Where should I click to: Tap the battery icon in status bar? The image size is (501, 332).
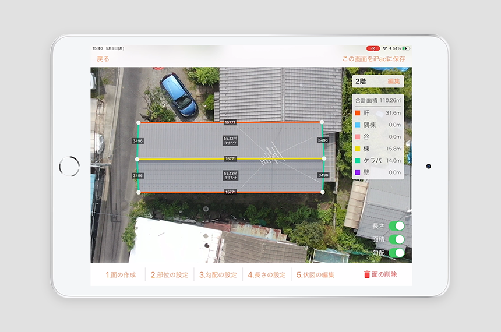[x=405, y=48]
